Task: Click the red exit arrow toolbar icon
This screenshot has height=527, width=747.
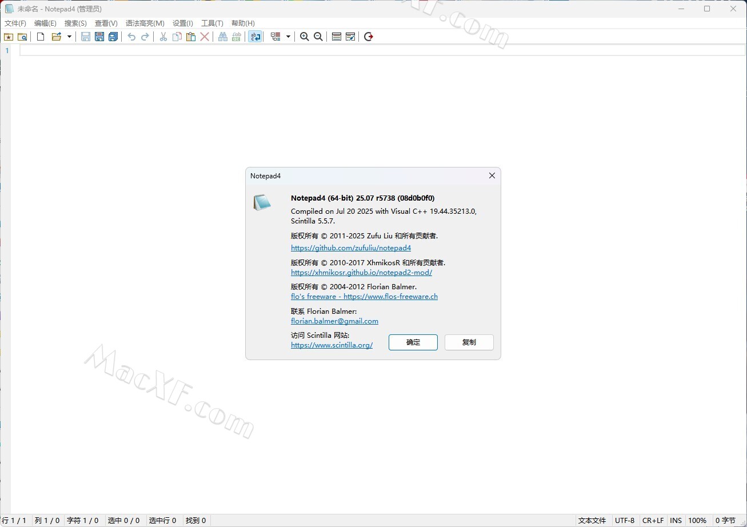Action: [x=369, y=37]
